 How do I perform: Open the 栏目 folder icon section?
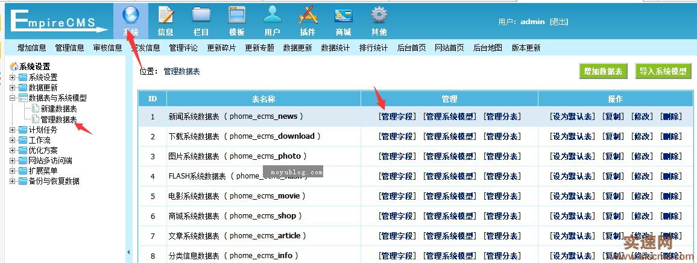201,21
